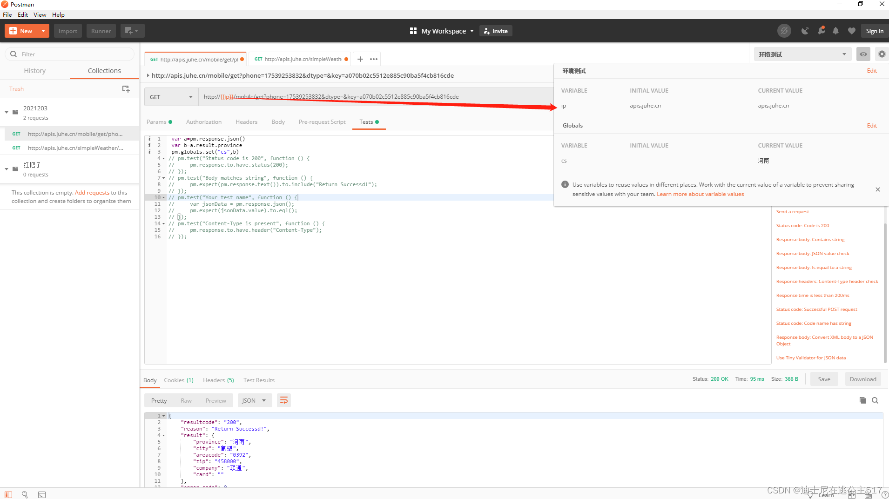Click the new collection icon
This screenshot has width=889, height=499.
pos(126,89)
